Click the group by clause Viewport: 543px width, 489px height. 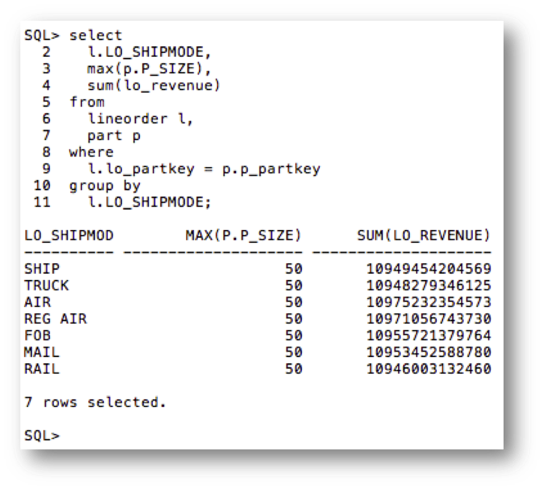click(105, 185)
